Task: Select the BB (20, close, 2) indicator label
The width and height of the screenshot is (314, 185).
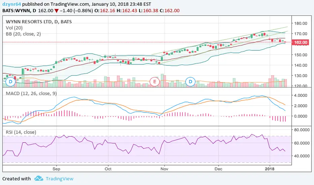Action: [23, 34]
